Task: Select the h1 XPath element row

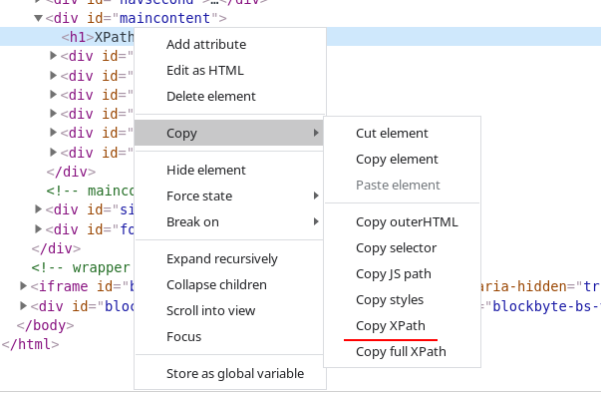Action: click(301, 37)
